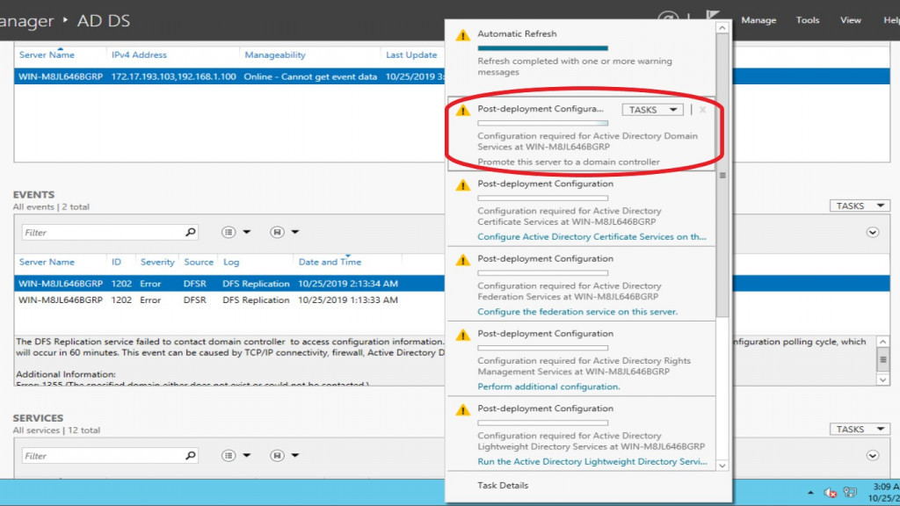
Task: Sort events by Source column
Action: tap(199, 262)
